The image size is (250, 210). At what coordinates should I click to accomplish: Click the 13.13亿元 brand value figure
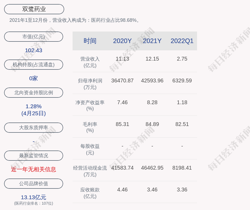coord(34,197)
